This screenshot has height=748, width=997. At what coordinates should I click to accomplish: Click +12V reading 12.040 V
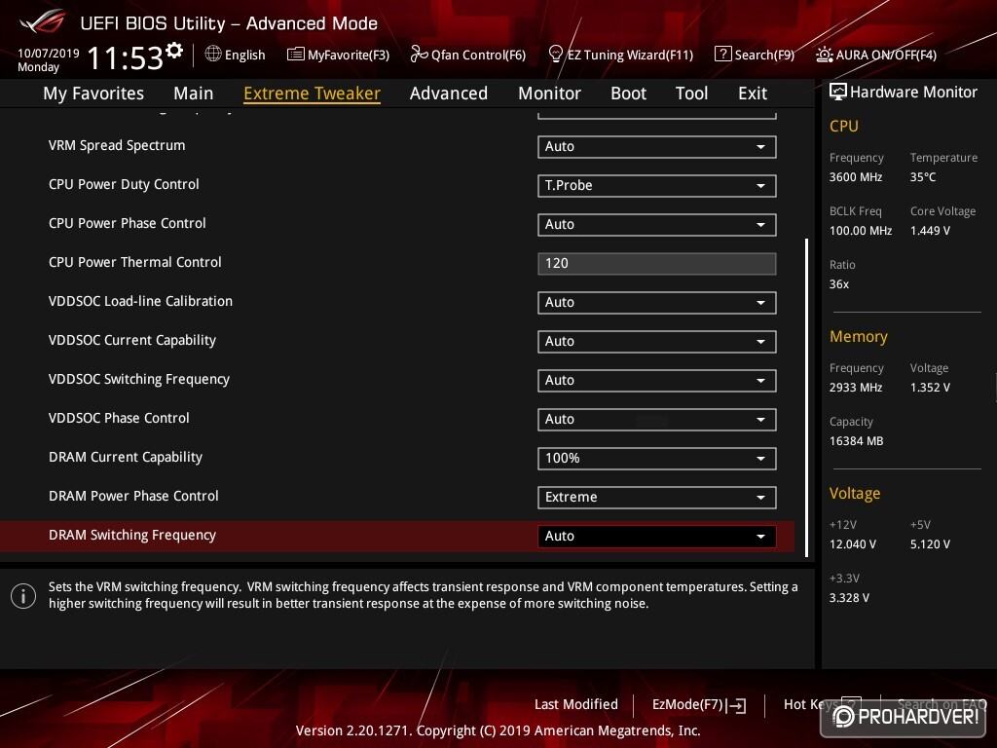[x=853, y=544]
